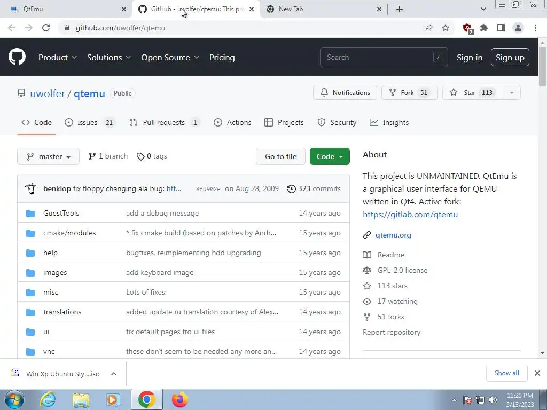Open the Star lists dropdown arrow
The width and height of the screenshot is (547, 410).
[512, 93]
